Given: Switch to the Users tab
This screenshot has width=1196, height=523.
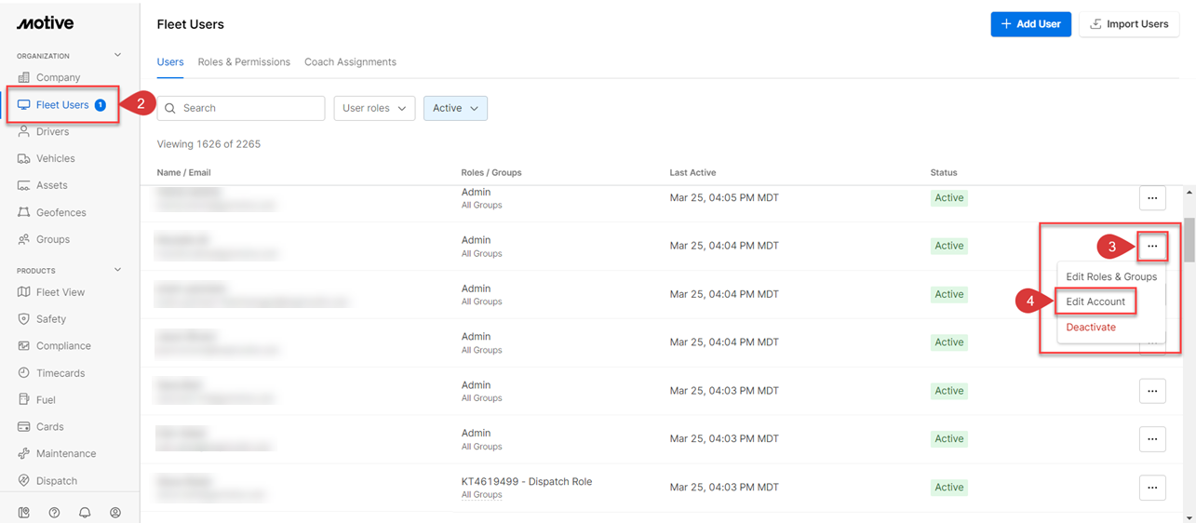Looking at the screenshot, I should tap(170, 62).
